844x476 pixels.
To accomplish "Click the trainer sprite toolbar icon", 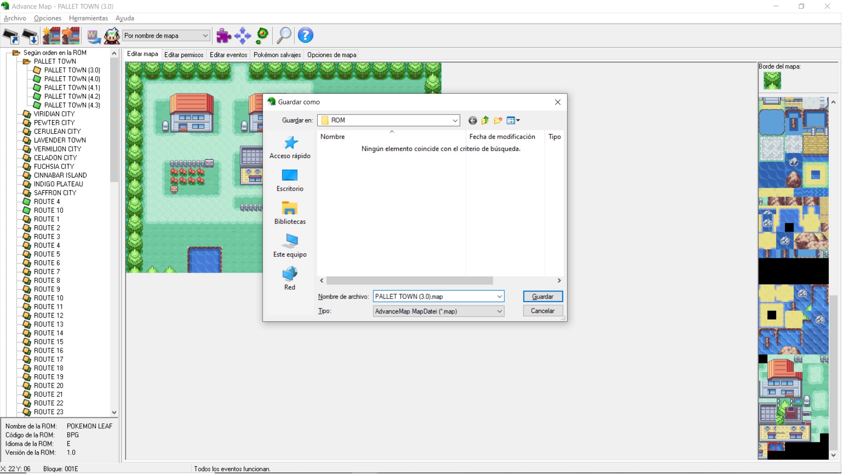I will tap(112, 36).
